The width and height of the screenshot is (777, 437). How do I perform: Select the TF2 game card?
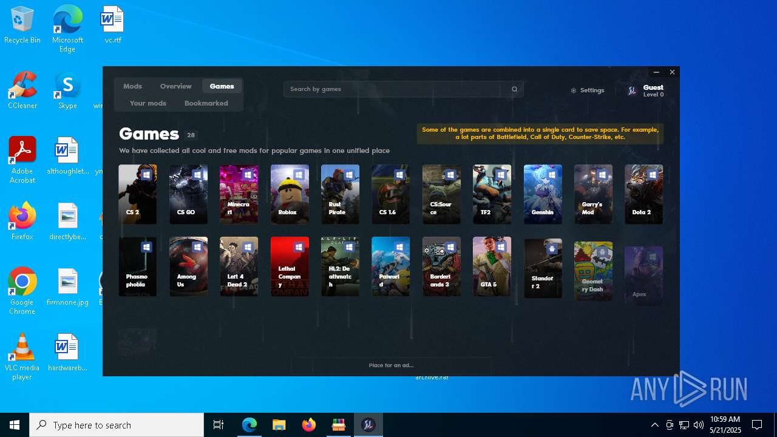[492, 194]
